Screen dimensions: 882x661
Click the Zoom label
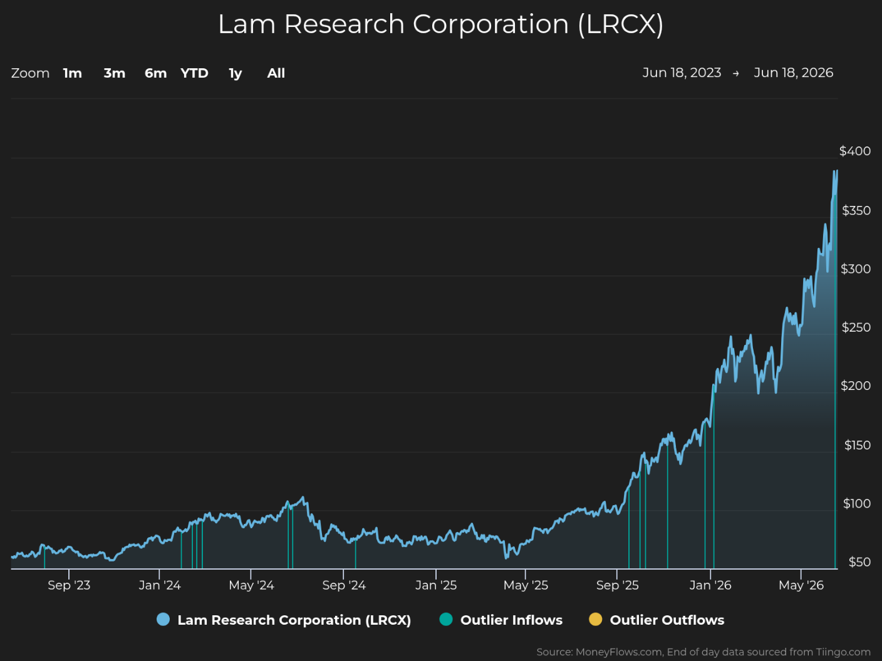30,73
